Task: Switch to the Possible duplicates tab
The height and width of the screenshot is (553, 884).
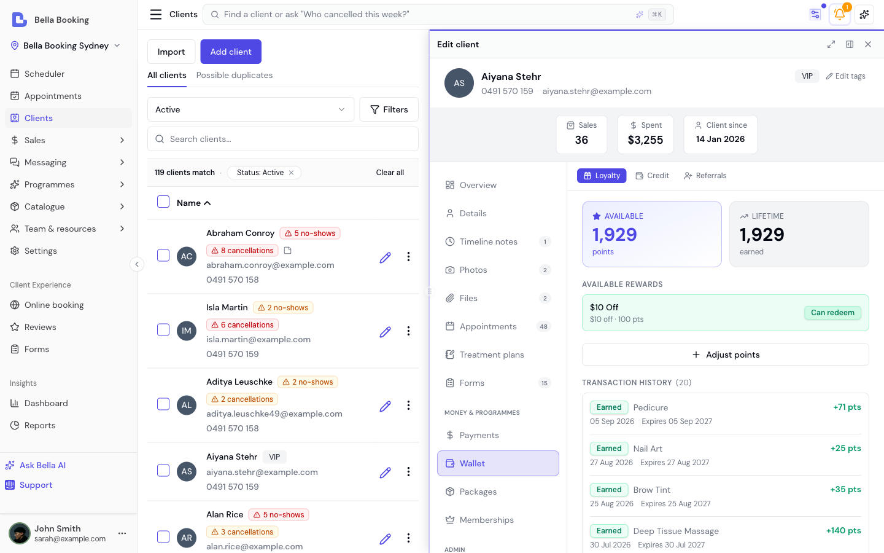Action: [235, 75]
